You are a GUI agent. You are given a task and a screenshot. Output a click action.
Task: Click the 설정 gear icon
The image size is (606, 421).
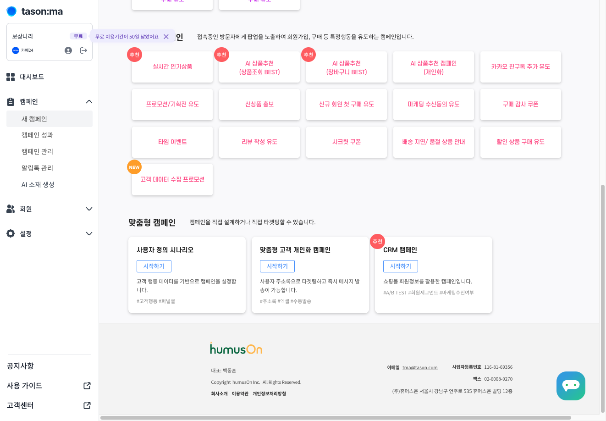[11, 233]
